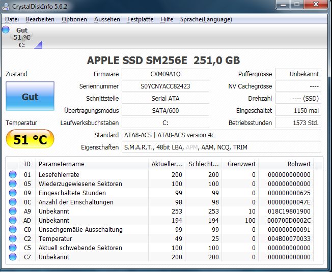Screen dimensions: 332x272
Task: Click the raw value 004B00070033
Action: coord(289,238)
